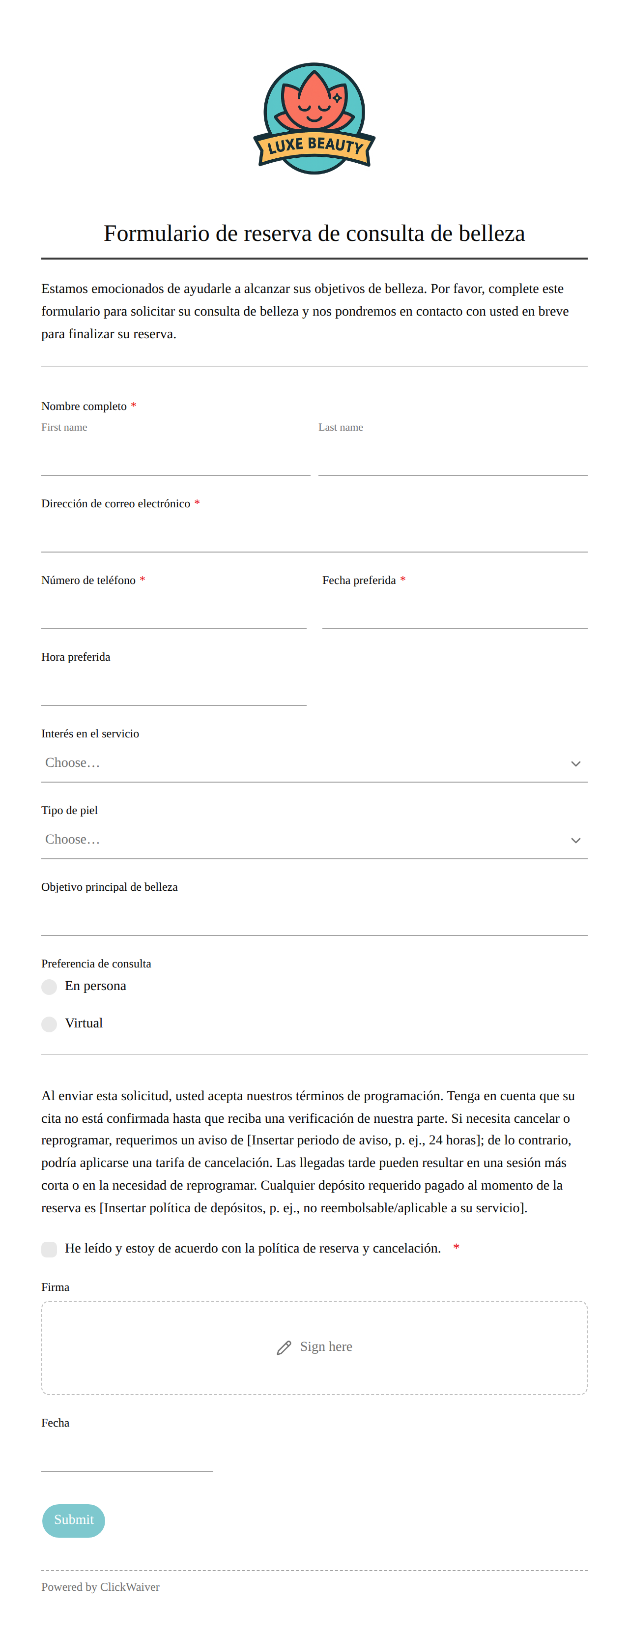Focus the First name field
This screenshot has height=1636, width=629.
[176, 457]
